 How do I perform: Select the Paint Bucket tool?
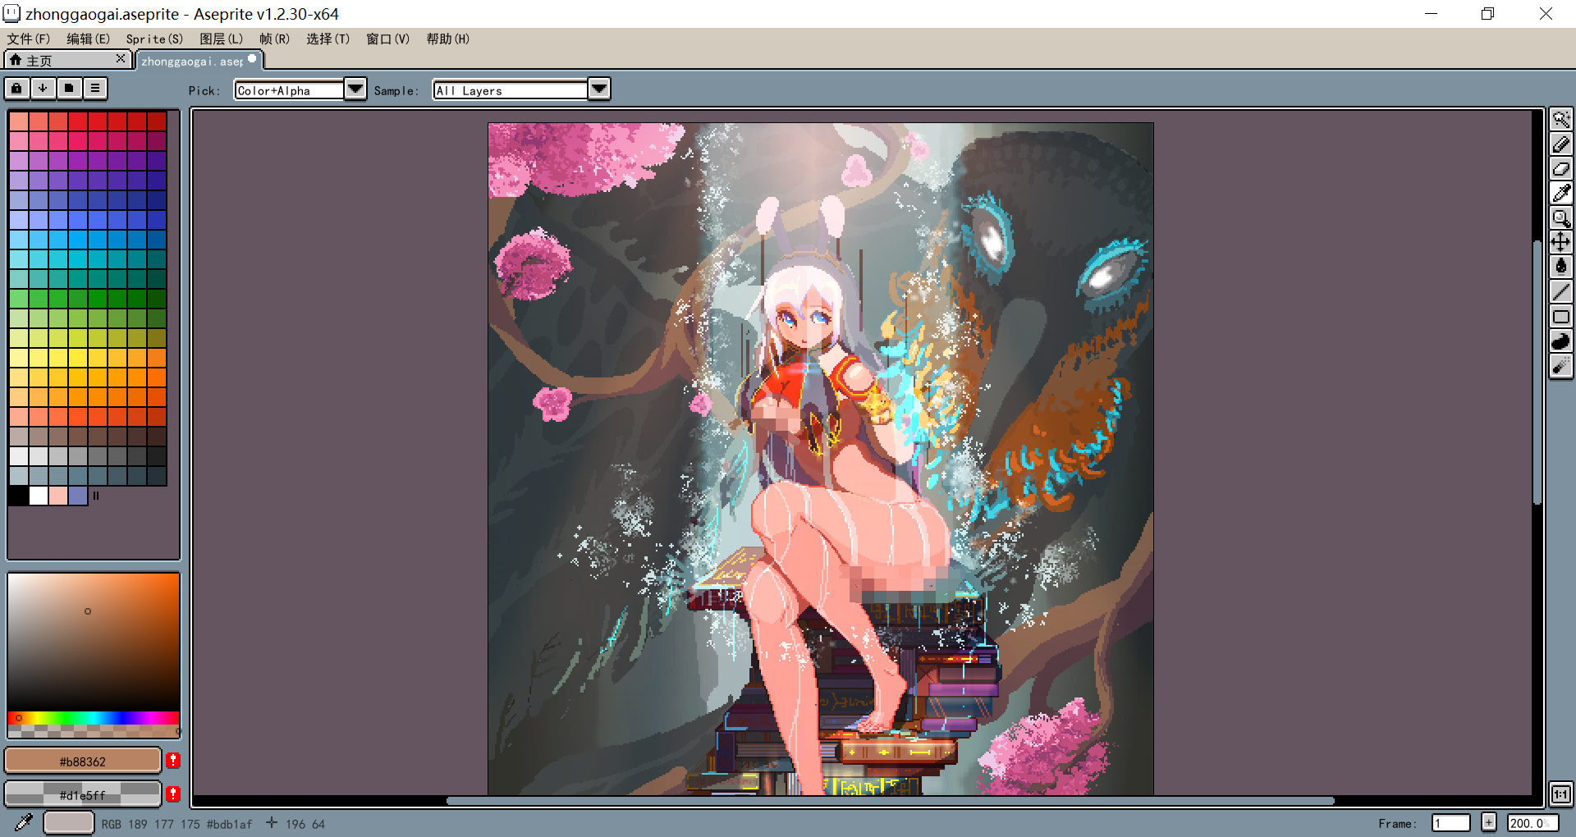(x=1560, y=268)
